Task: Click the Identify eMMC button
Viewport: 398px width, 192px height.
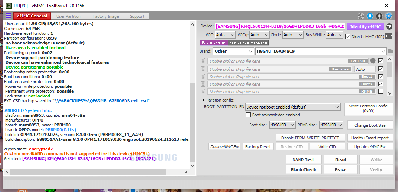Action: coord(365,26)
